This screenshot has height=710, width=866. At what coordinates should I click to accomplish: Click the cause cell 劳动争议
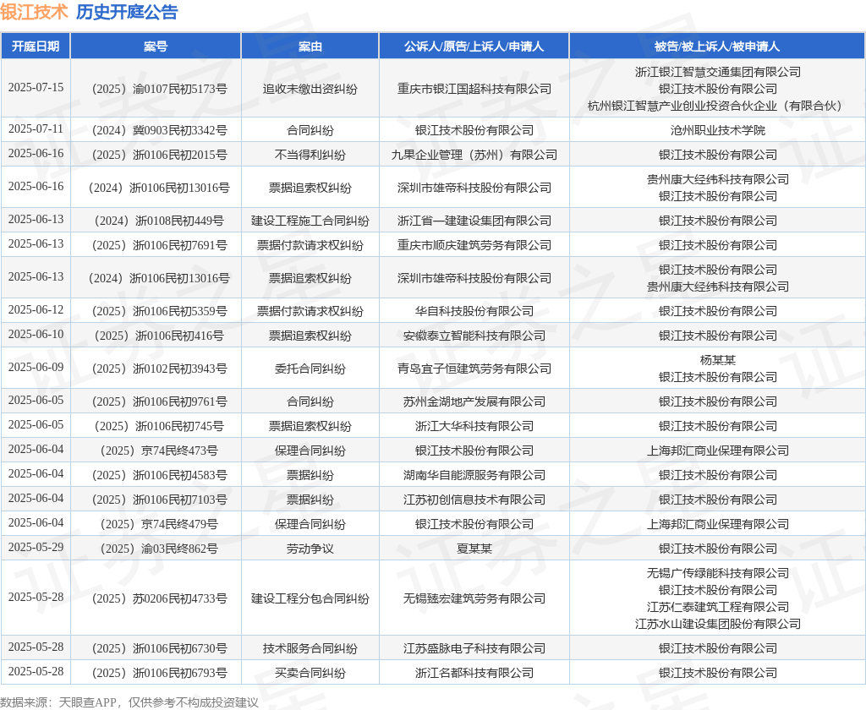click(x=310, y=549)
